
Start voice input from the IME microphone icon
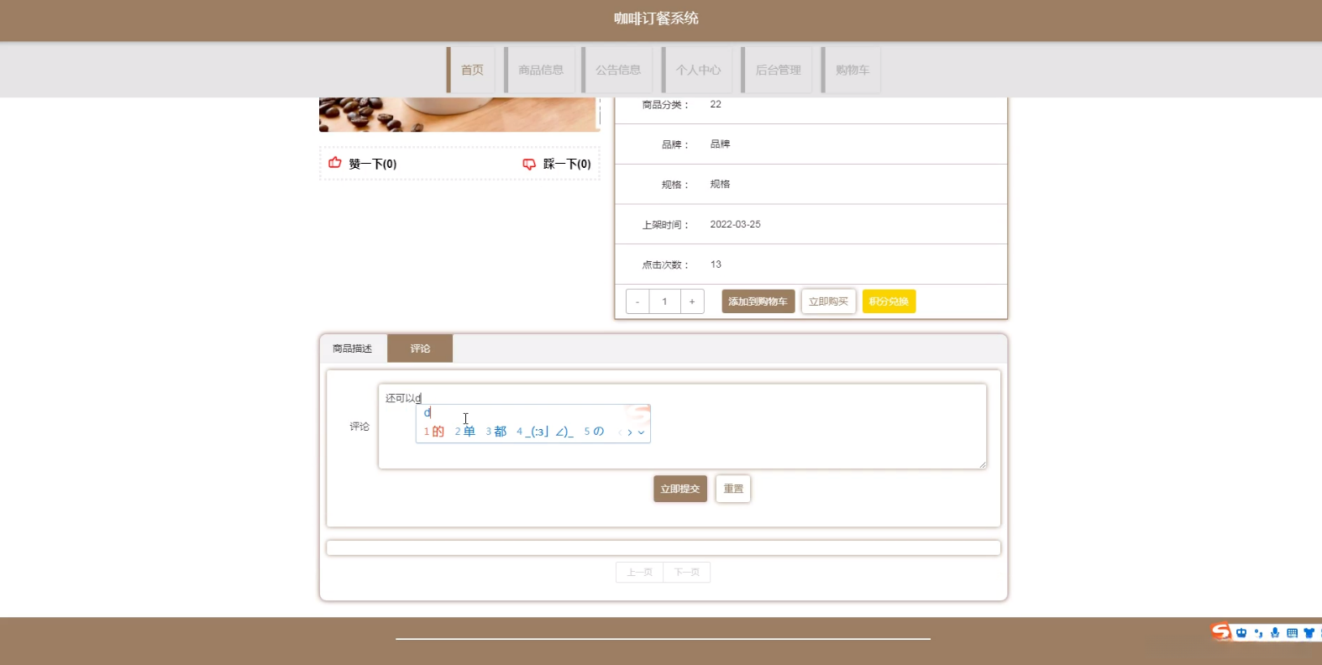pyautogui.click(x=1275, y=633)
